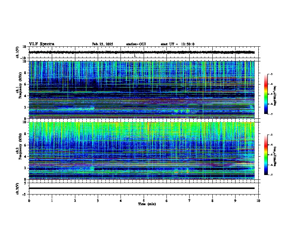
Task: Click time axis tick label 0
Action: 29,201
